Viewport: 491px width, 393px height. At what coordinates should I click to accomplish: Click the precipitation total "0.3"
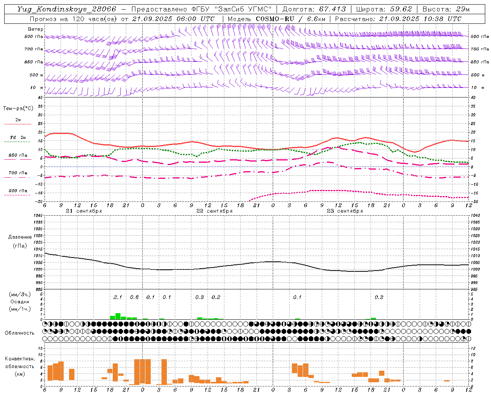coord(199,297)
